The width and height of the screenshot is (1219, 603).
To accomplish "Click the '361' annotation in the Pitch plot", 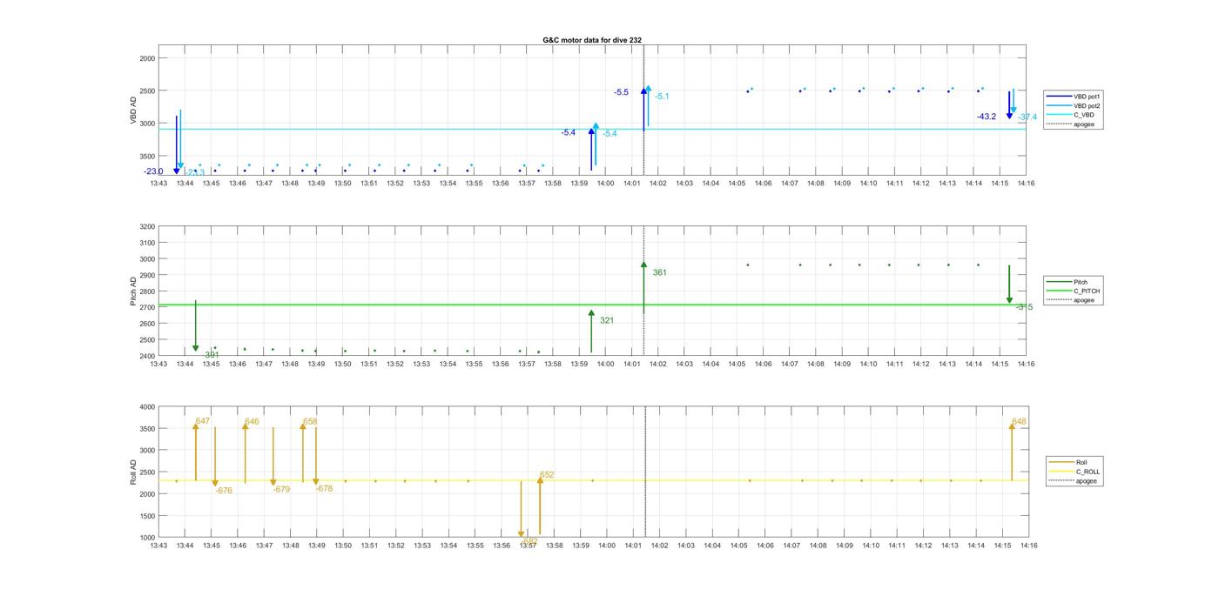I will pyautogui.click(x=660, y=273).
